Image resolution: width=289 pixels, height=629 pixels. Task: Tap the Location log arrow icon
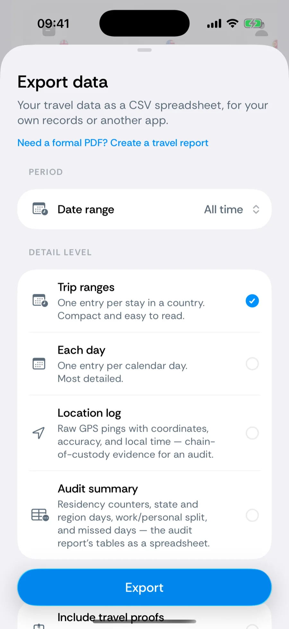click(39, 433)
